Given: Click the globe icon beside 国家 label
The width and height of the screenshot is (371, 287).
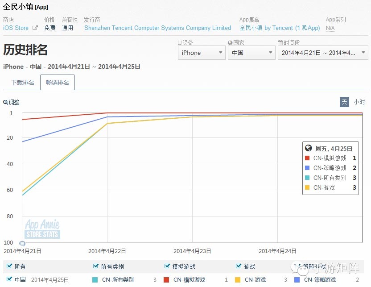Looking at the screenshot, I should [x=230, y=42].
